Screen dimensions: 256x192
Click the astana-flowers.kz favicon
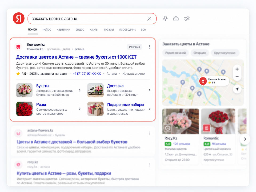18,133
